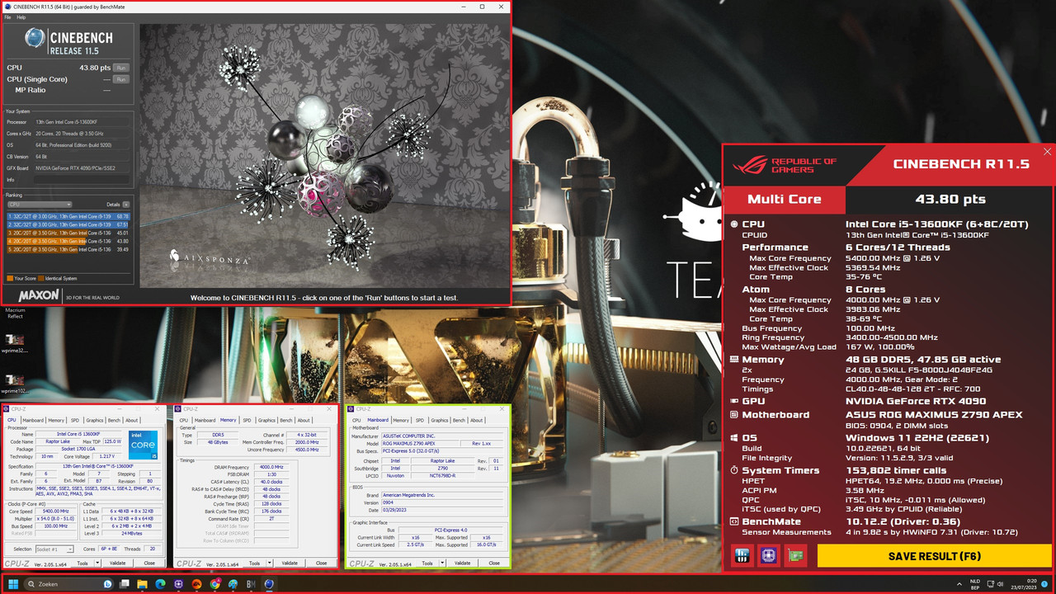Select highlighted ranking entry scoring 43.80
The image size is (1056, 594).
click(x=68, y=241)
